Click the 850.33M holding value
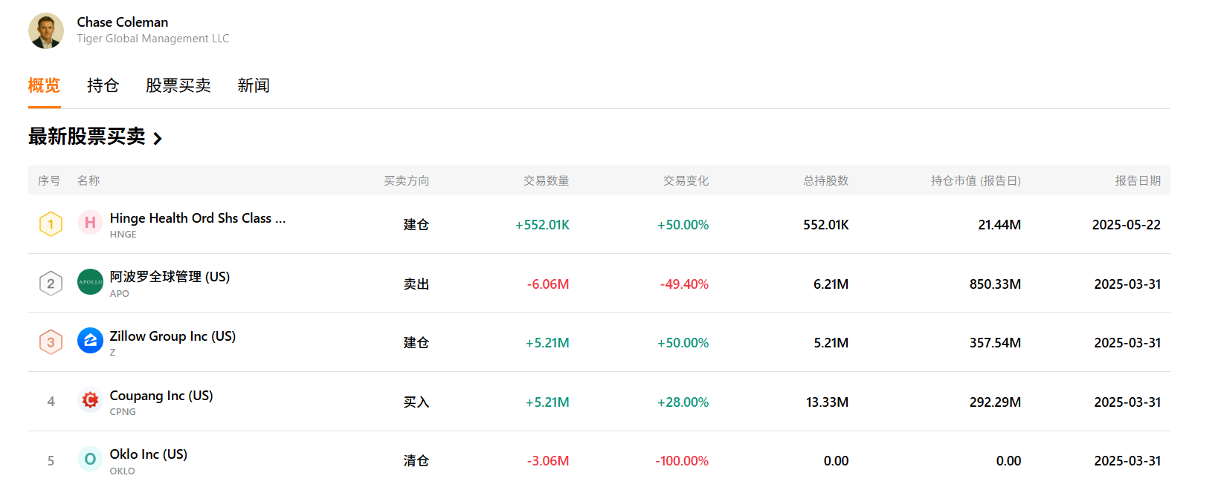This screenshot has width=1221, height=487. click(x=995, y=284)
